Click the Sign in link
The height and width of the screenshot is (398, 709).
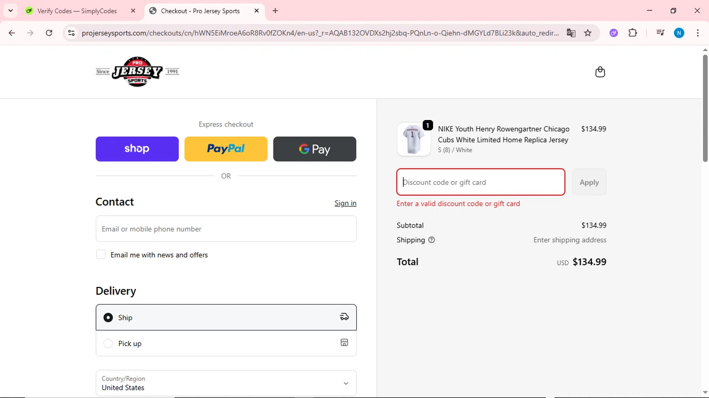click(x=346, y=203)
